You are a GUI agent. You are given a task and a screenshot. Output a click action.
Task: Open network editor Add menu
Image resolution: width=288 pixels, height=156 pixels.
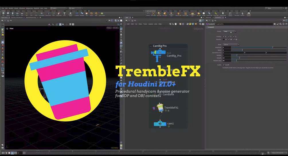click(x=128, y=24)
